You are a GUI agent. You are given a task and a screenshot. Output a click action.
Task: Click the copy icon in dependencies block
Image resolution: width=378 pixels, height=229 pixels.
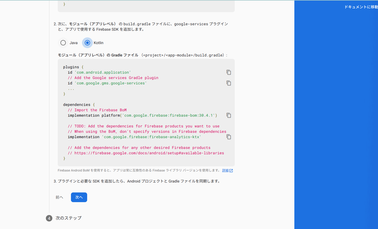[229, 115]
